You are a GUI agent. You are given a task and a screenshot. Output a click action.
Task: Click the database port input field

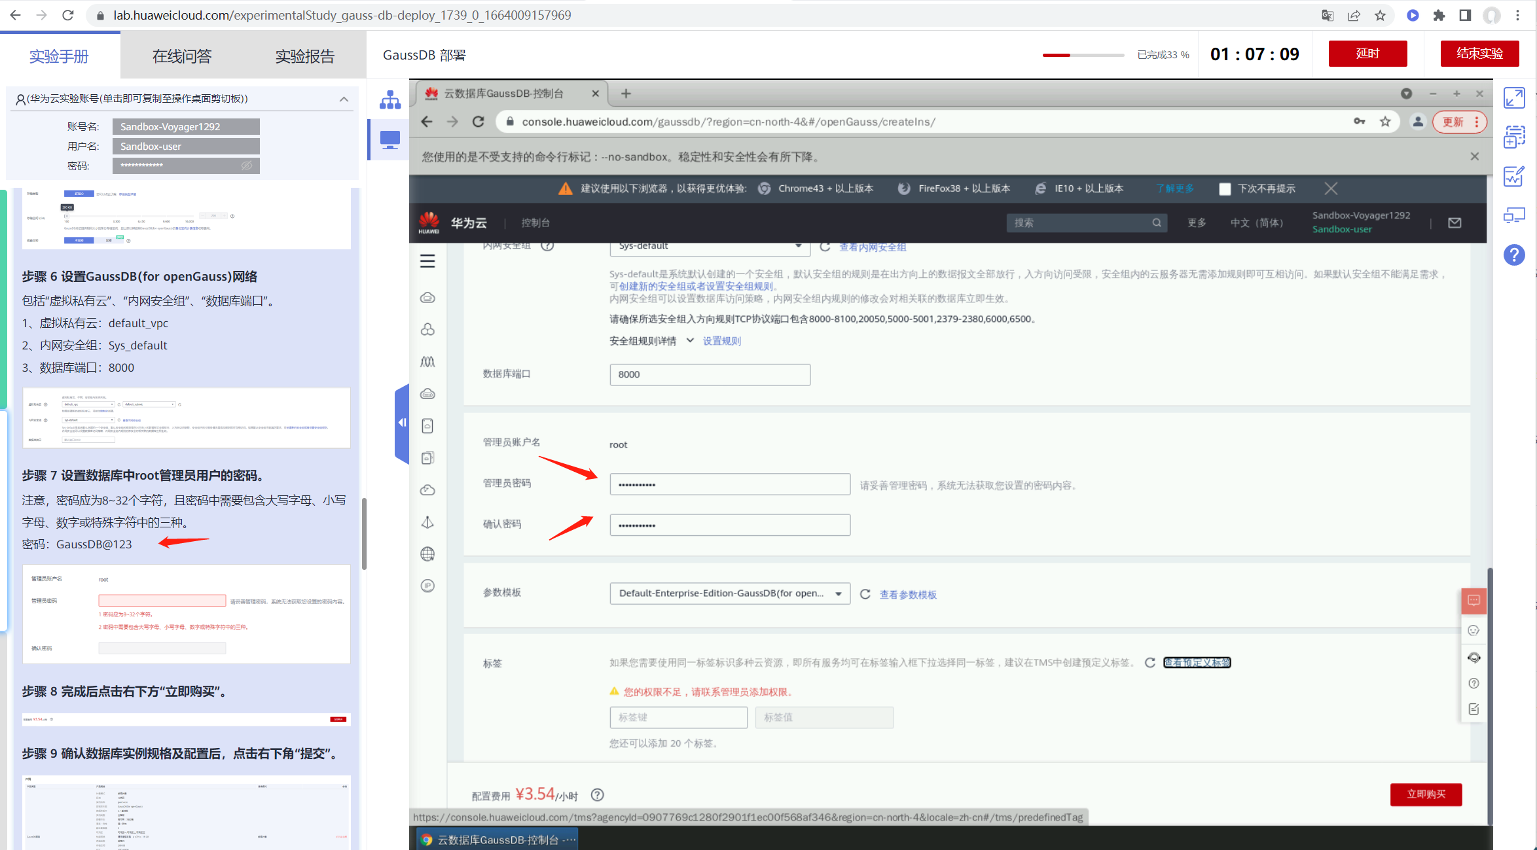click(x=710, y=374)
